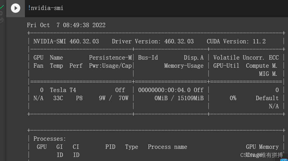Select the timestamp 'Fri Oct 7 08:49:38 2022'
This screenshot has width=288, height=161.
(x=66, y=25)
